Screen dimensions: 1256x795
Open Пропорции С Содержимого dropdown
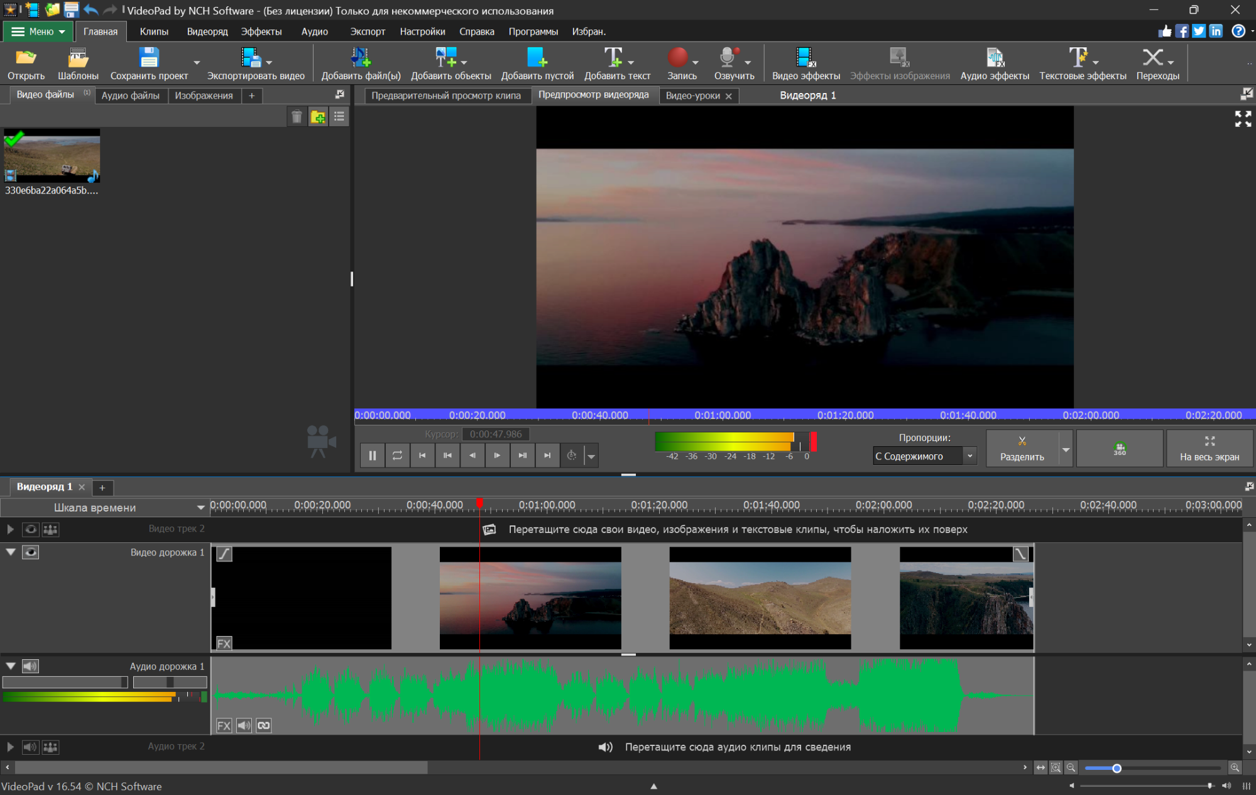click(969, 456)
